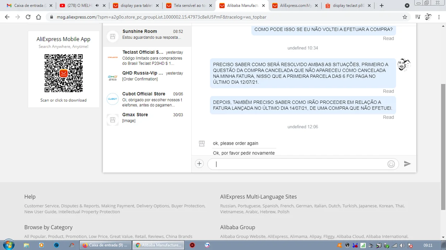Click the AliExpress app QR code
Image resolution: width=446 pixels, height=250 pixels.
(64, 73)
